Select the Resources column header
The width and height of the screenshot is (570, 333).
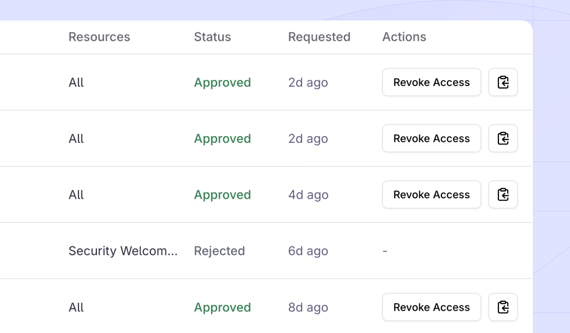(99, 37)
